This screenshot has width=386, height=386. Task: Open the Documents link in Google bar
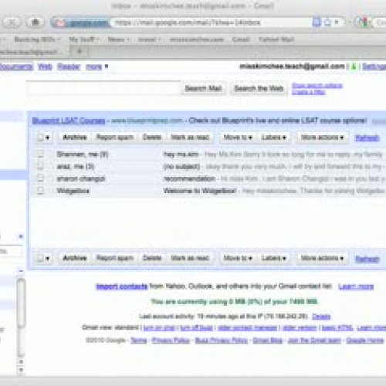[16, 66]
